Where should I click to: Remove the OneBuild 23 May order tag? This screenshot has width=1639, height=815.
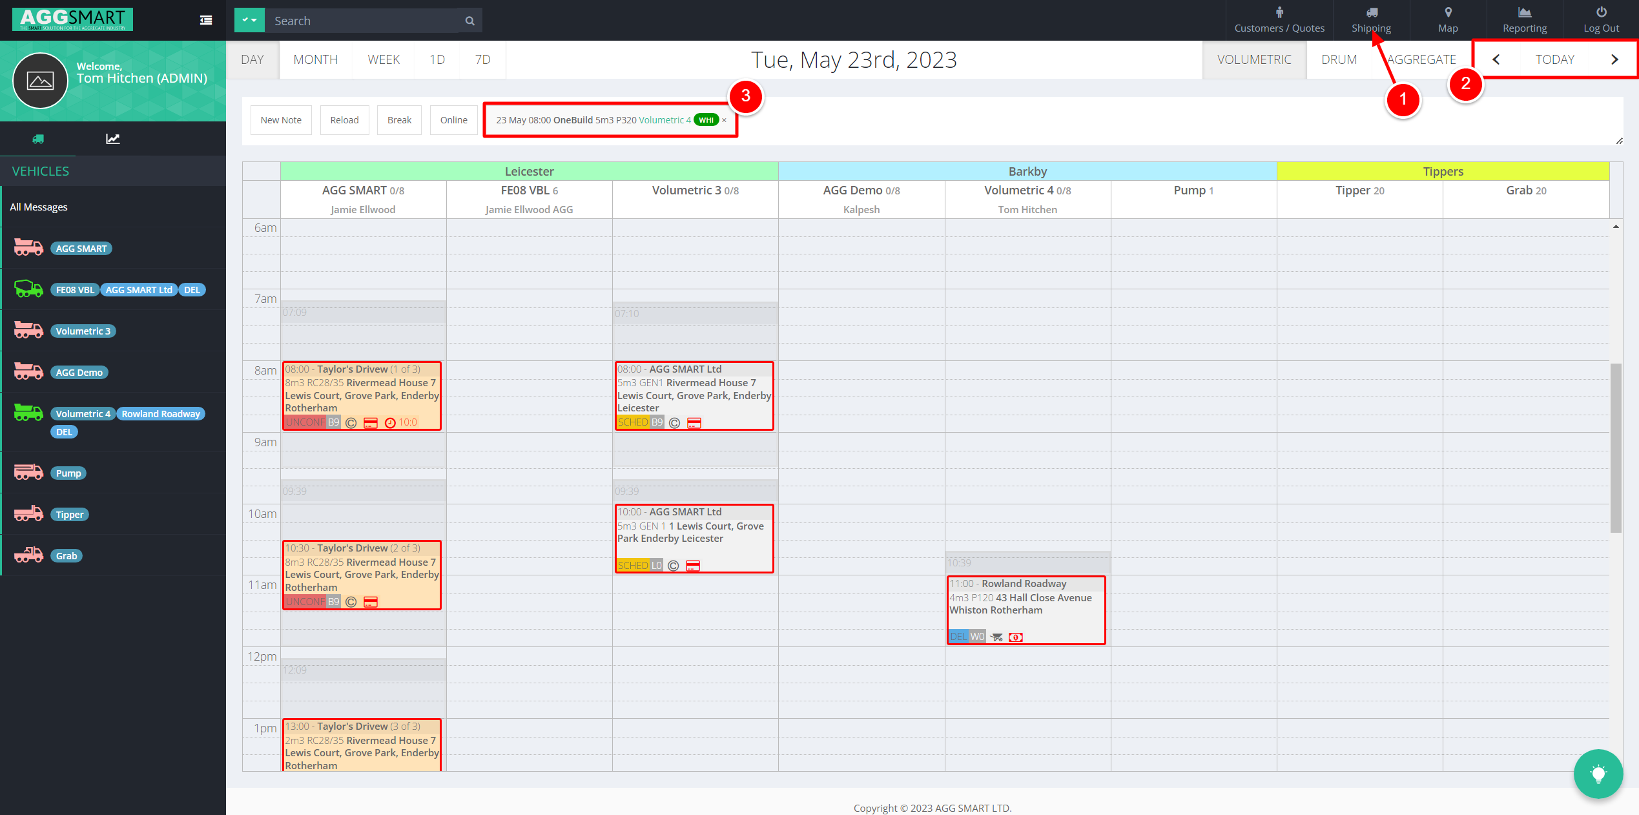(x=724, y=120)
